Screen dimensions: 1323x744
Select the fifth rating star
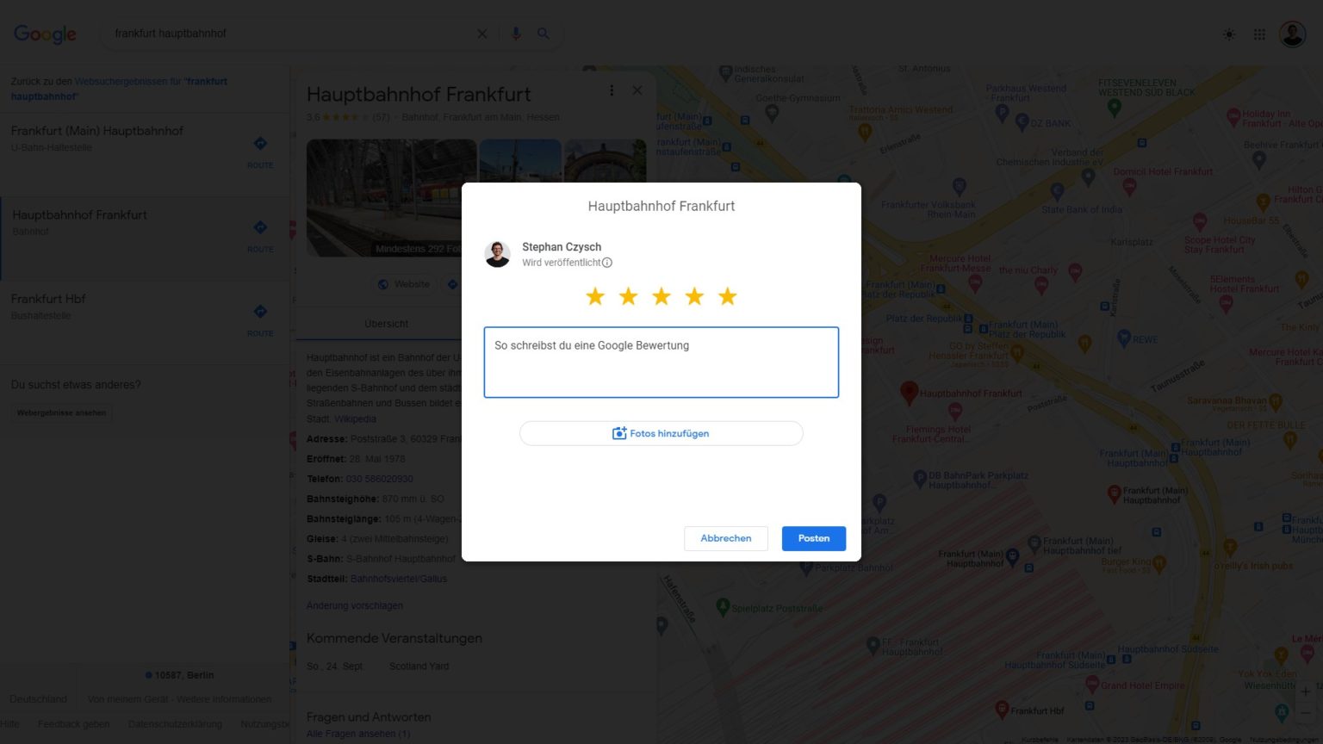(728, 296)
